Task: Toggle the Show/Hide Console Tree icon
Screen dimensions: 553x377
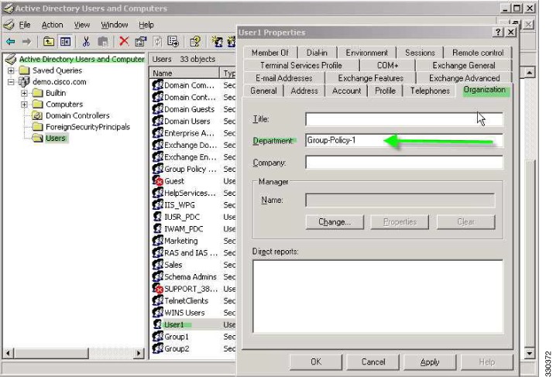Action: coord(65,42)
